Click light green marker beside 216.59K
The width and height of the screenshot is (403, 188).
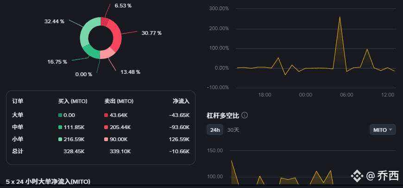[x=60, y=139]
